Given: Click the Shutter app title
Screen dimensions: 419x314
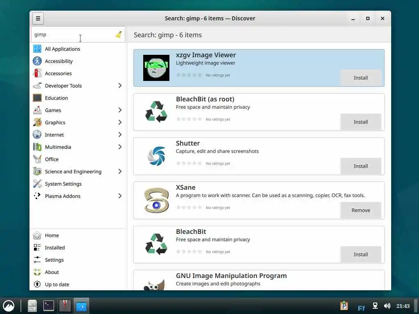Looking at the screenshot, I should pos(188,143).
